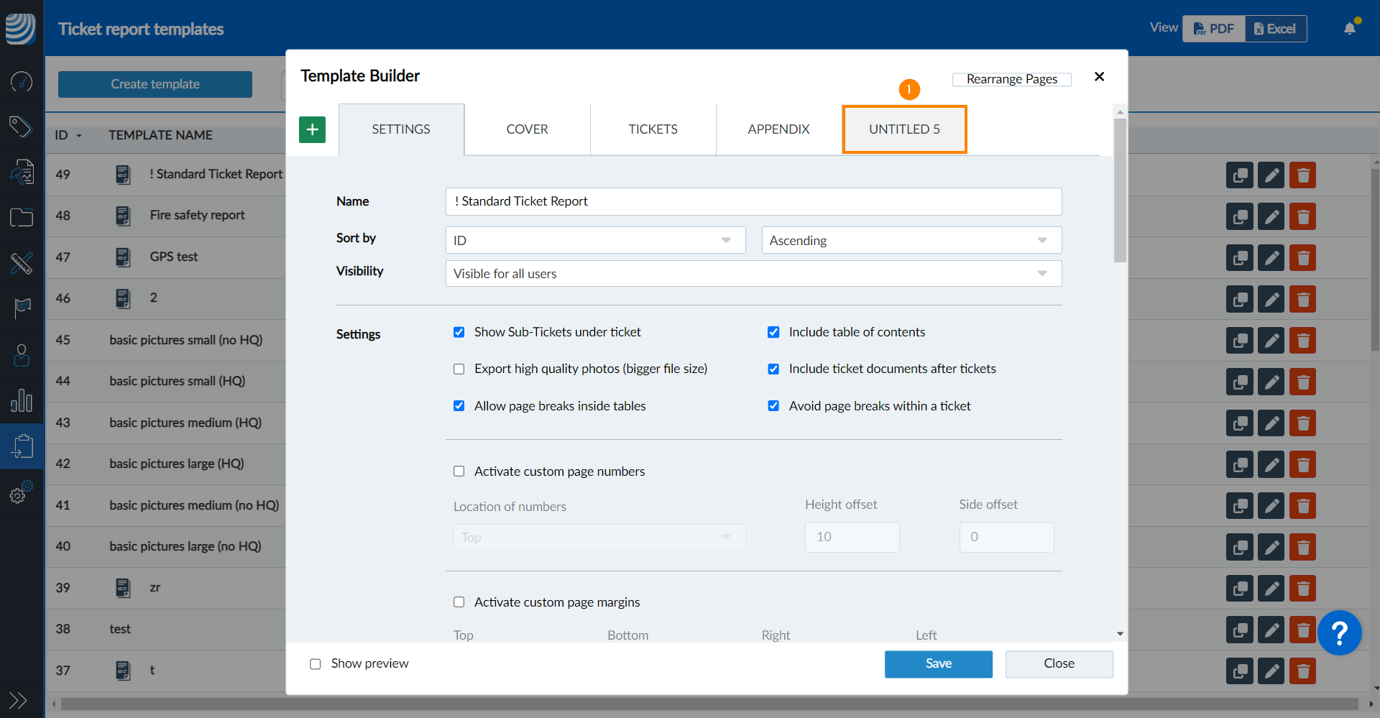
Task: Click the green add page plus icon
Action: click(312, 129)
